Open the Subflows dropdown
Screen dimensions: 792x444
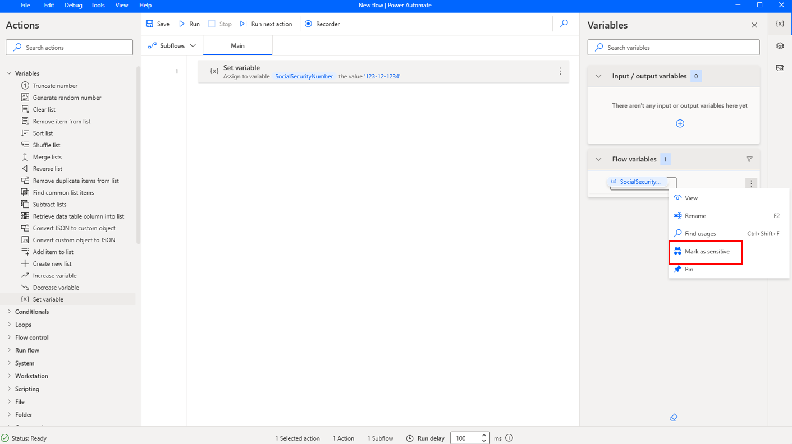pyautogui.click(x=171, y=45)
